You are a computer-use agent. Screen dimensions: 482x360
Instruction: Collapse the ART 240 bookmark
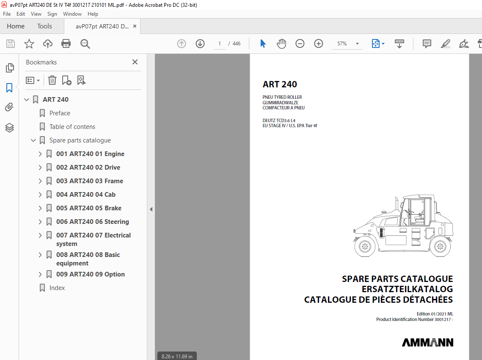27,100
